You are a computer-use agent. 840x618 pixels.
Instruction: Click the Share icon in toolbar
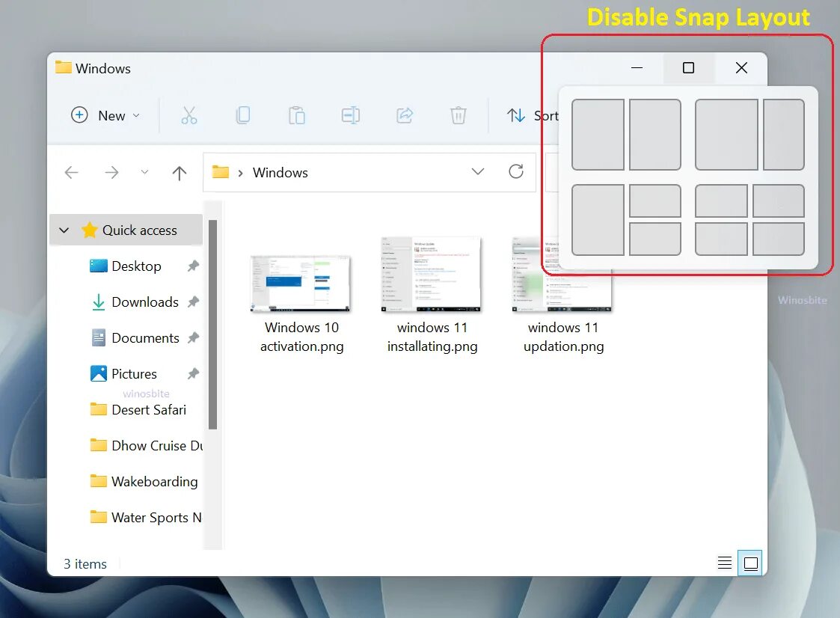[x=405, y=115]
